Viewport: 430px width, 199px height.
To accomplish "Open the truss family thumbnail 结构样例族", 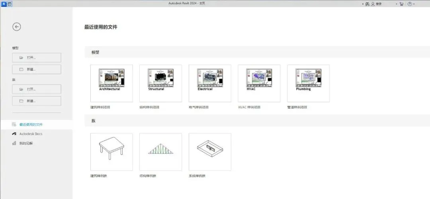I will tap(160, 152).
